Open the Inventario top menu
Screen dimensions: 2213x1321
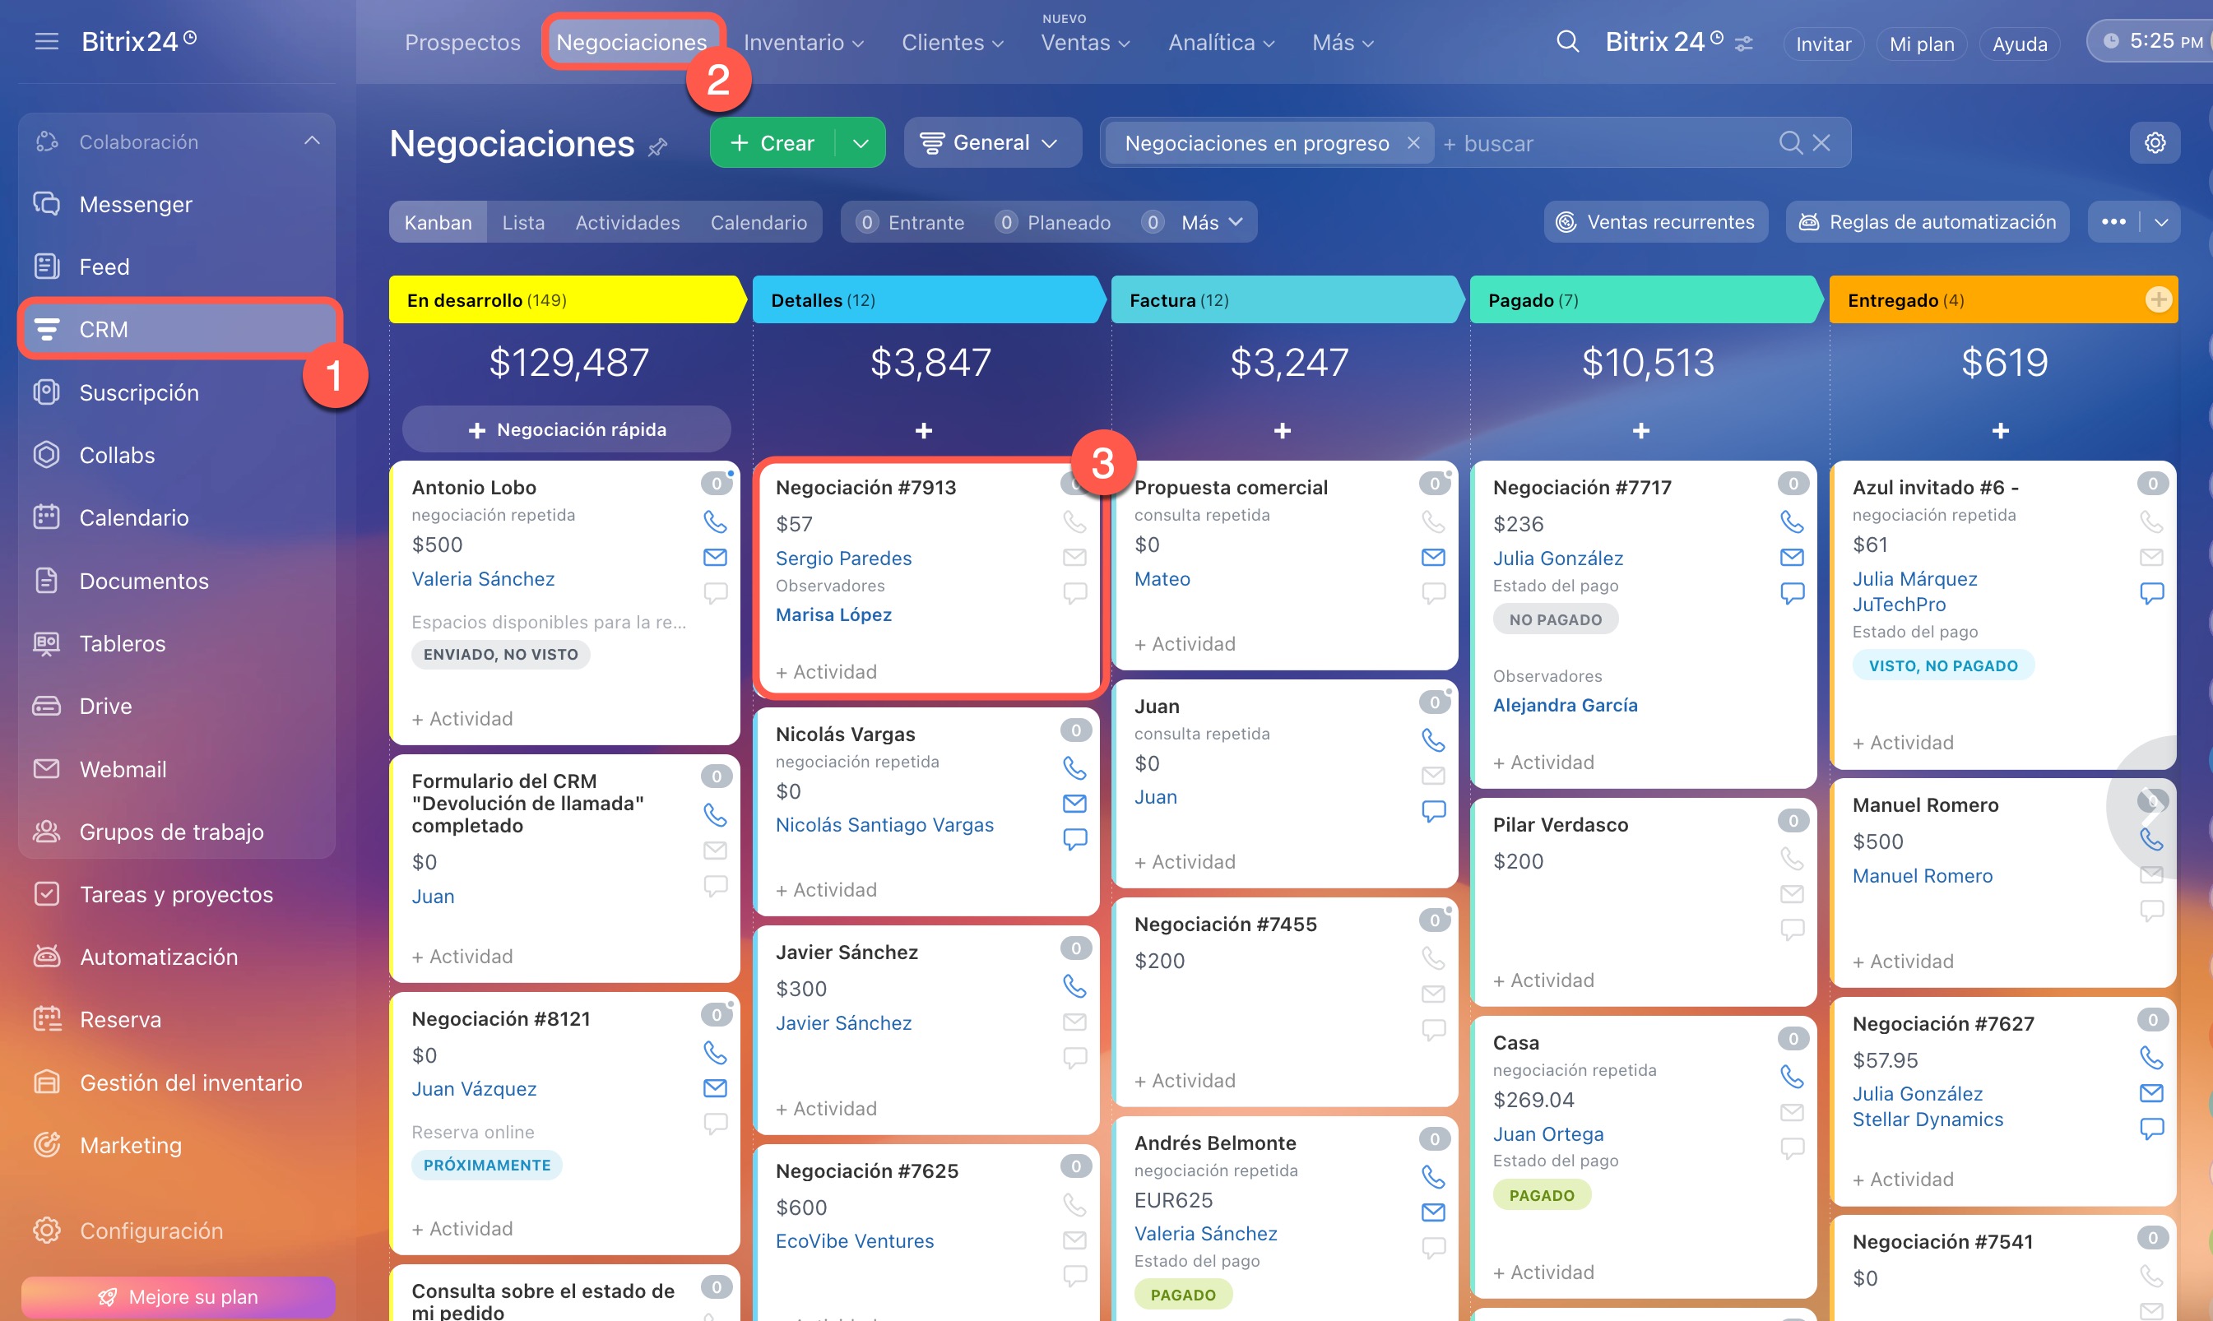pyautogui.click(x=802, y=42)
